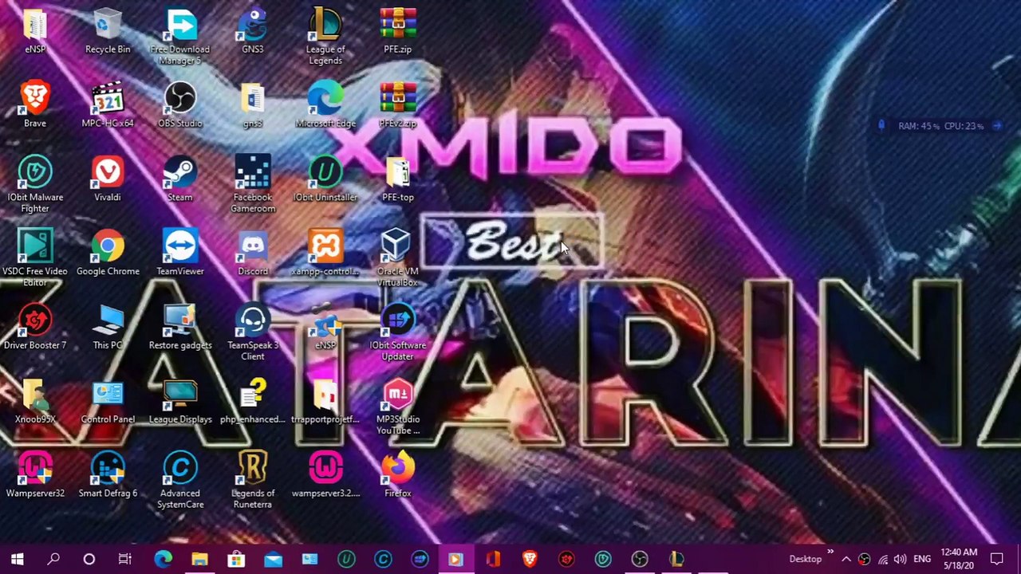Select the Wampserver32 desktop shortcut
Screen dimensions: 1021x574
coord(35,476)
